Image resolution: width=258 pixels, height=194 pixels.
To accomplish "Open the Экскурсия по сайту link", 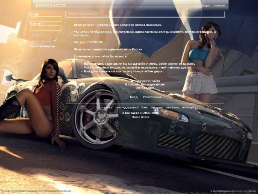I will [145, 81].
